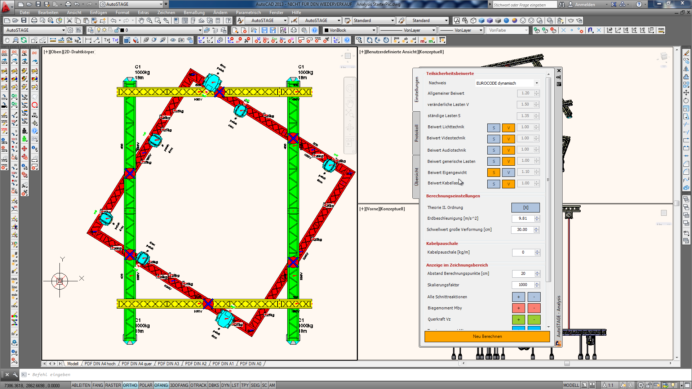Click the Pan hand tool icon
Viewport: 692px width, 389px height.
[x=141, y=21]
